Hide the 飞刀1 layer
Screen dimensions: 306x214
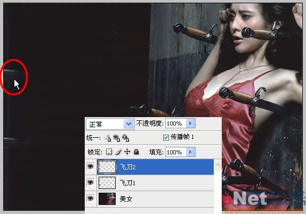coord(91,183)
